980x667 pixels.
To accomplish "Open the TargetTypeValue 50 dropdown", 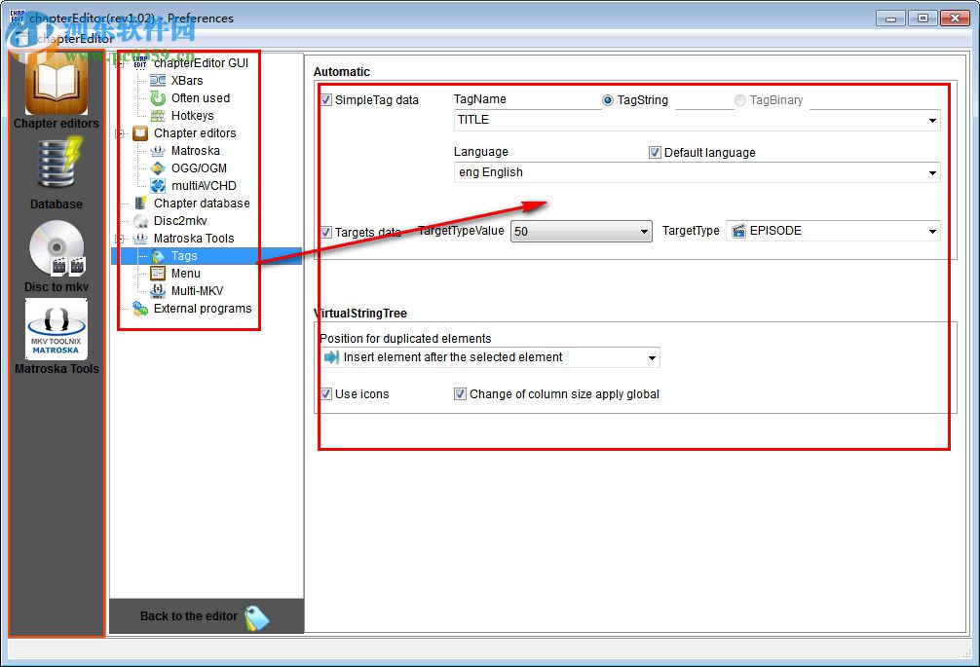I will [582, 231].
